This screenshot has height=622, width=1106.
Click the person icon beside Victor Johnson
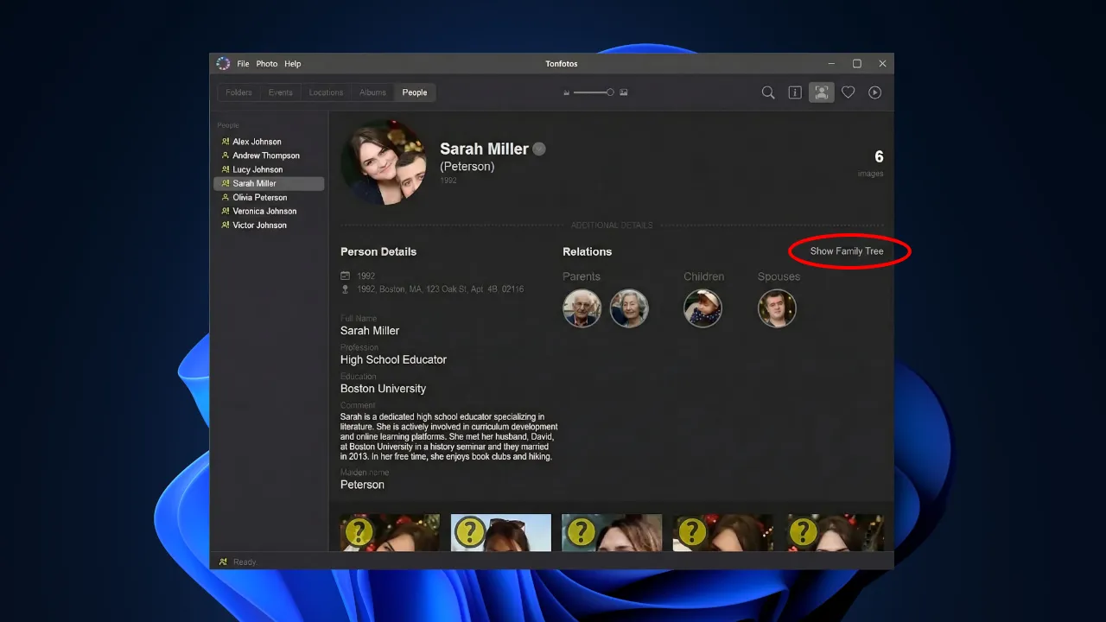point(226,225)
